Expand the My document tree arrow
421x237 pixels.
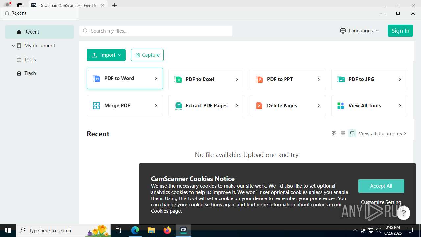pos(13,46)
